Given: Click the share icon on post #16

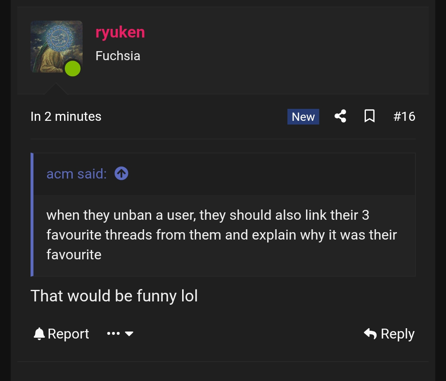Looking at the screenshot, I should tap(340, 116).
